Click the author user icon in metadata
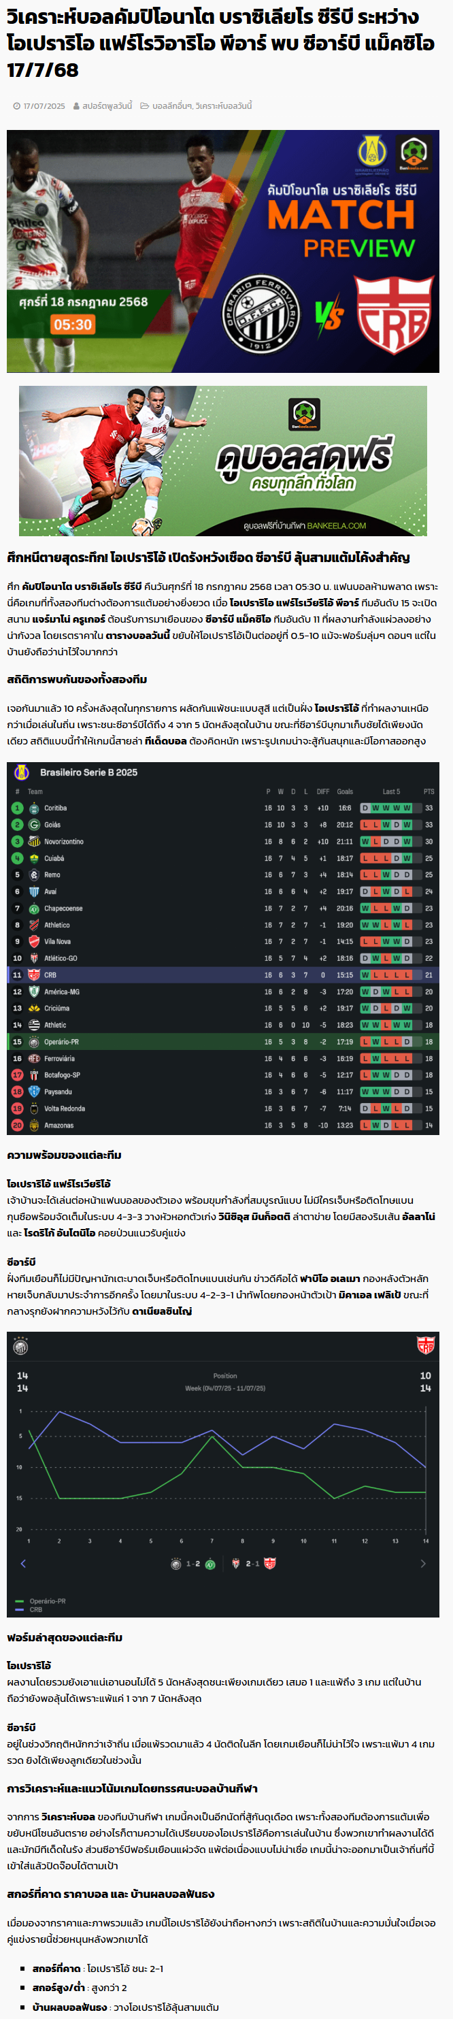This screenshot has width=453, height=2019. point(76,105)
